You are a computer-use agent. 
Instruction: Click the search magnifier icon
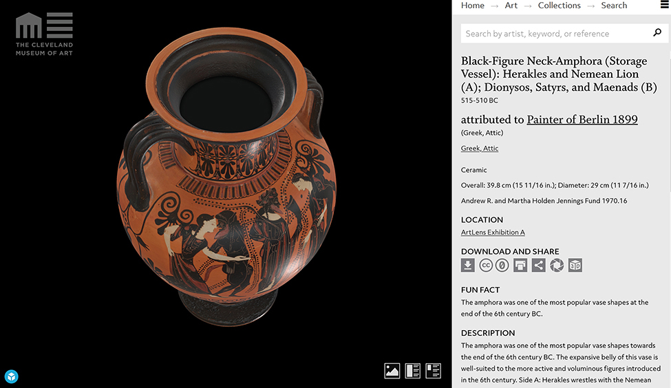point(657,33)
